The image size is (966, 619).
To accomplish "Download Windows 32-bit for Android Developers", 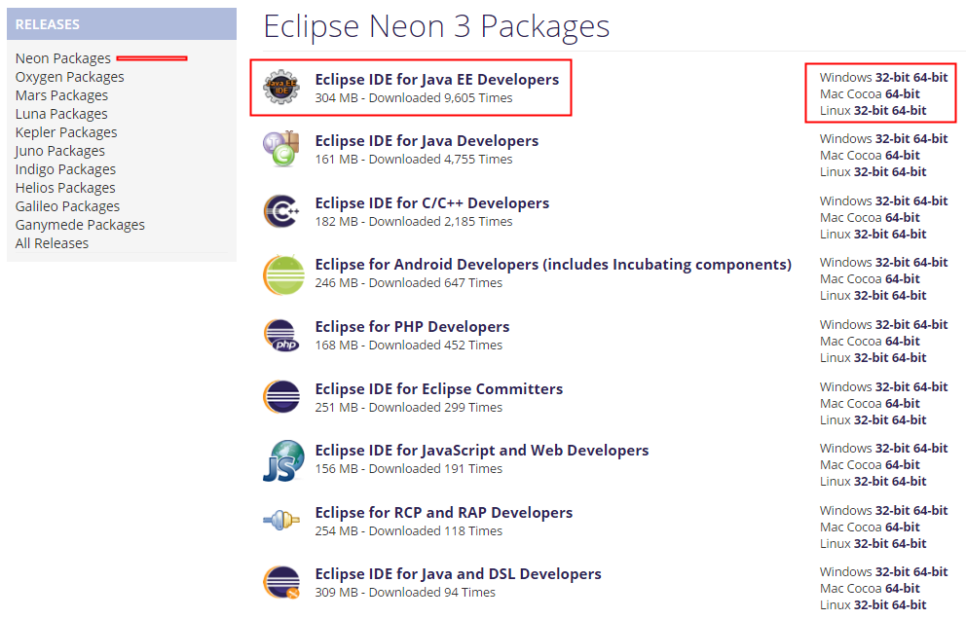I will pyautogui.click(x=892, y=263).
